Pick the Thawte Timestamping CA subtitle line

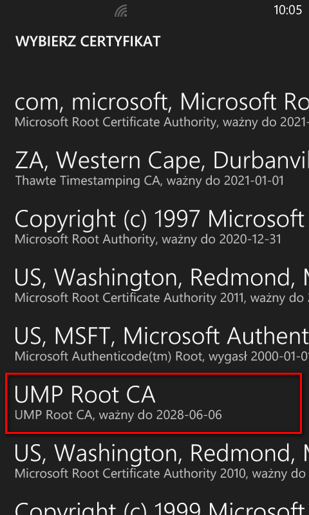(149, 181)
